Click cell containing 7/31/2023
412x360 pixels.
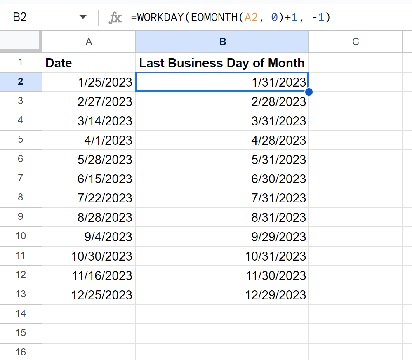coord(222,198)
